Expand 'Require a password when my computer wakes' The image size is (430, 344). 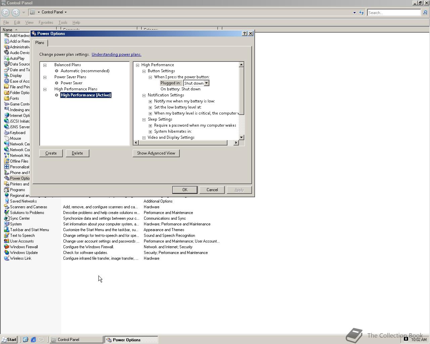tap(150, 126)
